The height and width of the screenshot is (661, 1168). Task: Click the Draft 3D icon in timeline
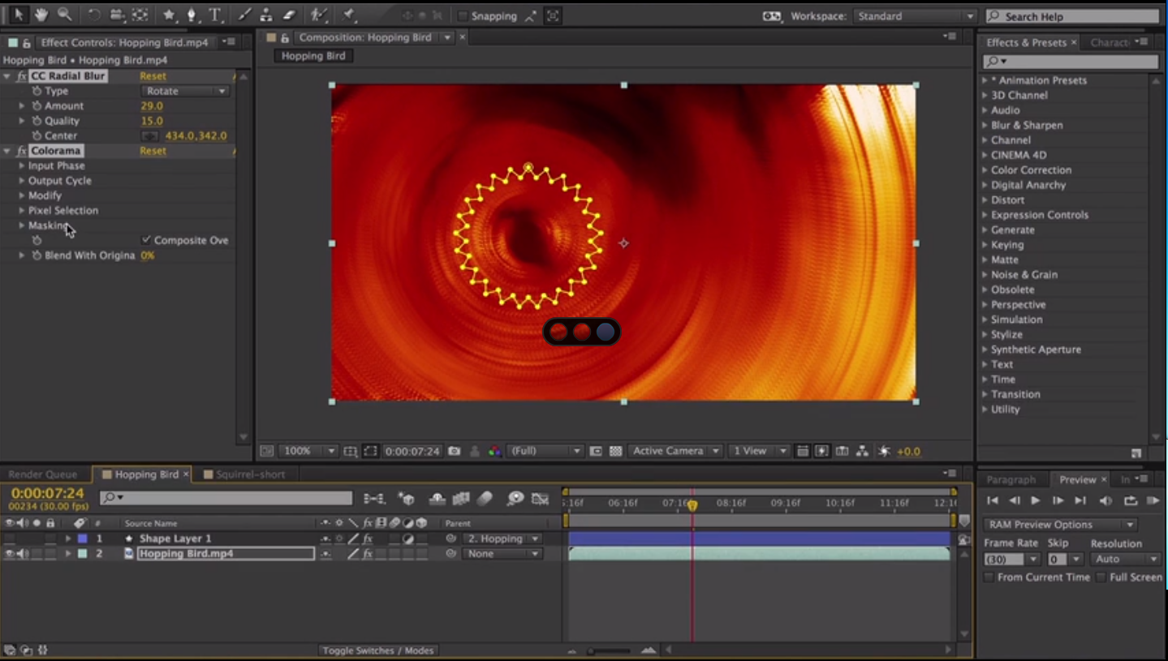pyautogui.click(x=407, y=499)
